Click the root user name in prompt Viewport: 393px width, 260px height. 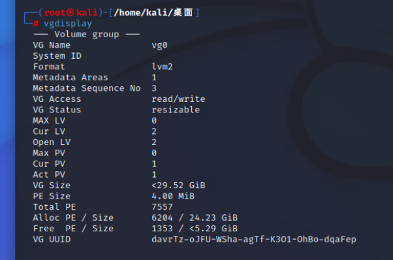point(54,12)
